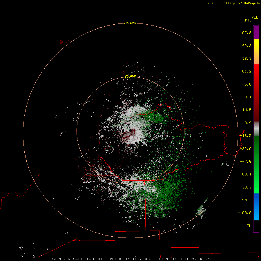Click the -16.5 legend value

246,136
